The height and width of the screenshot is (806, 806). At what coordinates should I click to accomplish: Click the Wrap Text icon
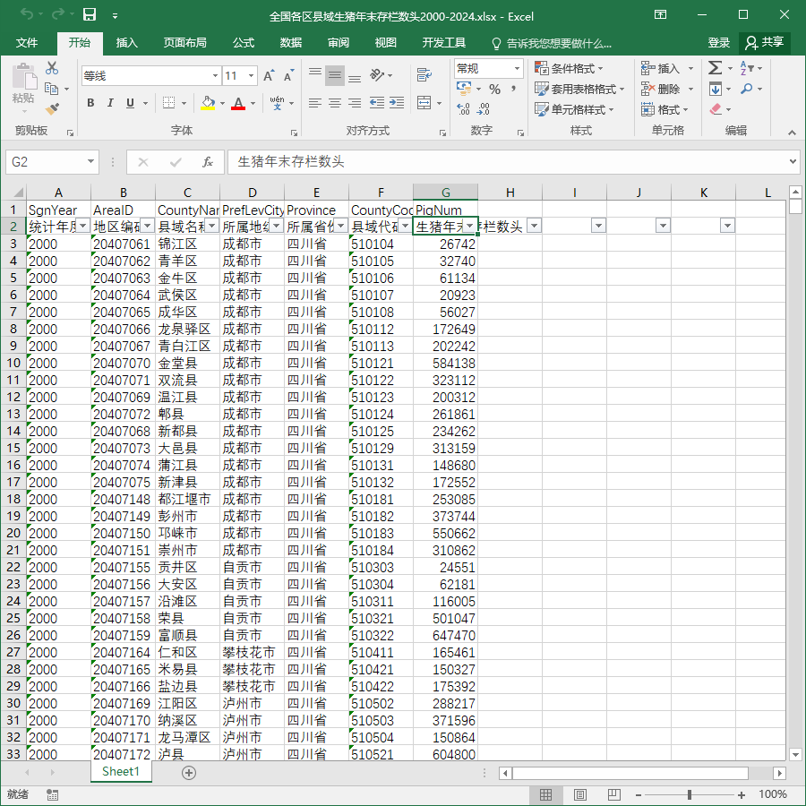[424, 75]
